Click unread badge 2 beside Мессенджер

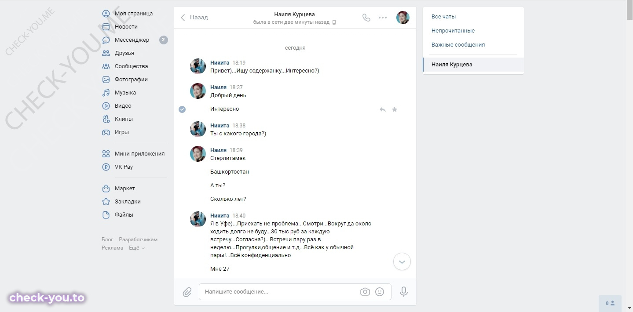tap(163, 40)
